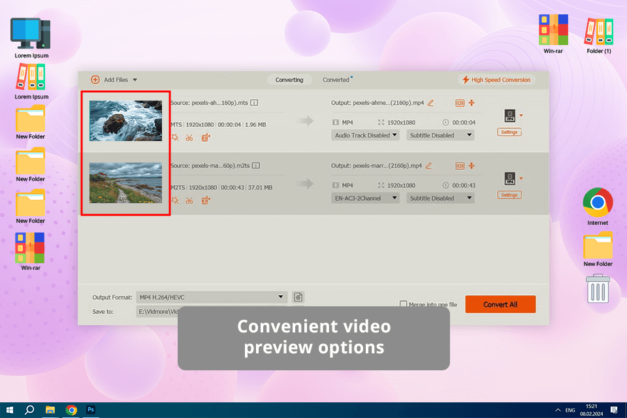Switch to the Converting tab
The height and width of the screenshot is (418, 627).
point(289,80)
